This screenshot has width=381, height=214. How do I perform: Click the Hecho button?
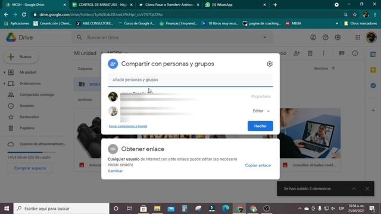tap(260, 126)
